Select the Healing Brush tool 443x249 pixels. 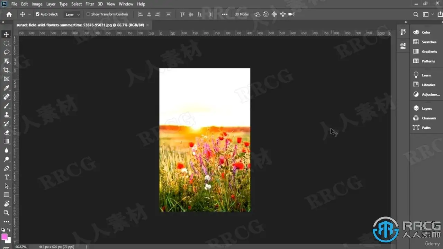(x=6, y=97)
